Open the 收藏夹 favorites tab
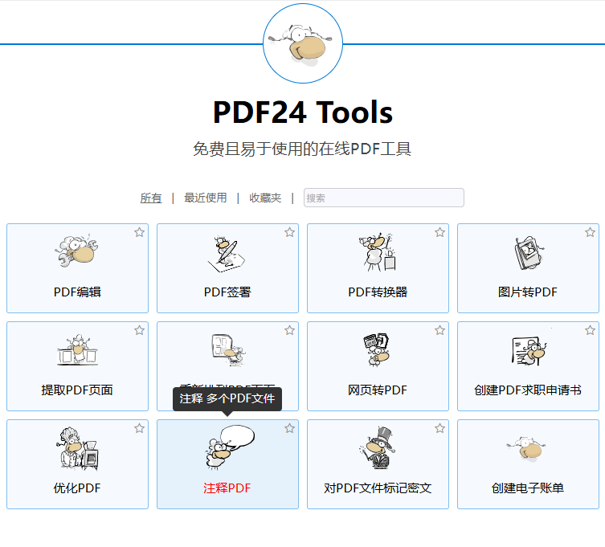Image resolution: width=605 pixels, height=547 pixels. point(265,198)
